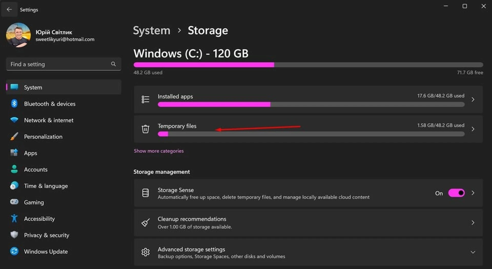Click the back arrow icon
This screenshot has height=269, width=492.
9,9
